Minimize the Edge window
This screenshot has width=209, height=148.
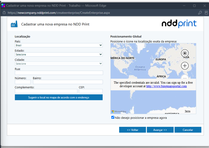pos(184,6)
